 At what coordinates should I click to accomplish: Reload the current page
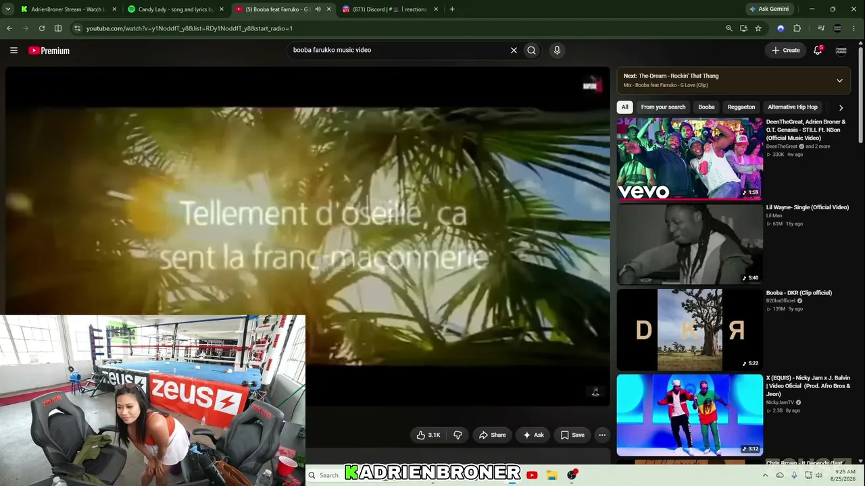pyautogui.click(x=42, y=28)
